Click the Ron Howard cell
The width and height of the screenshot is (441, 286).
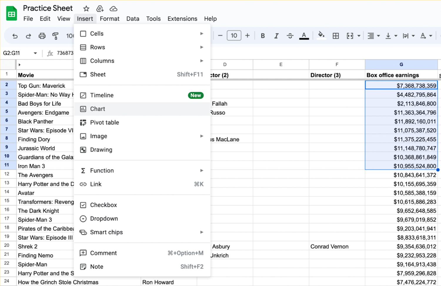click(169, 282)
